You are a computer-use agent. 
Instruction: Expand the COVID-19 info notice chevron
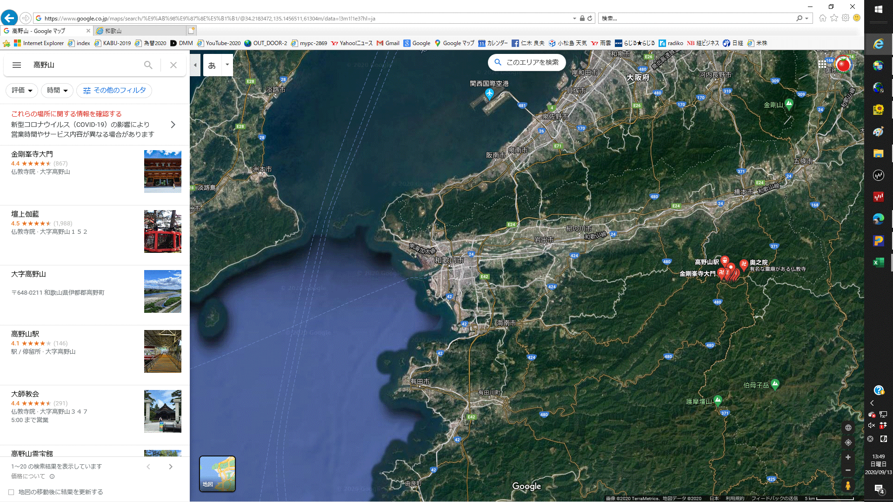pyautogui.click(x=173, y=125)
